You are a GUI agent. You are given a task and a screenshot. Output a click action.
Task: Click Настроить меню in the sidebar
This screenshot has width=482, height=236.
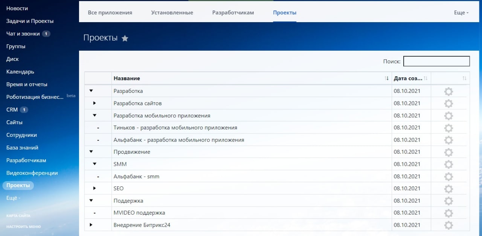[23, 227]
